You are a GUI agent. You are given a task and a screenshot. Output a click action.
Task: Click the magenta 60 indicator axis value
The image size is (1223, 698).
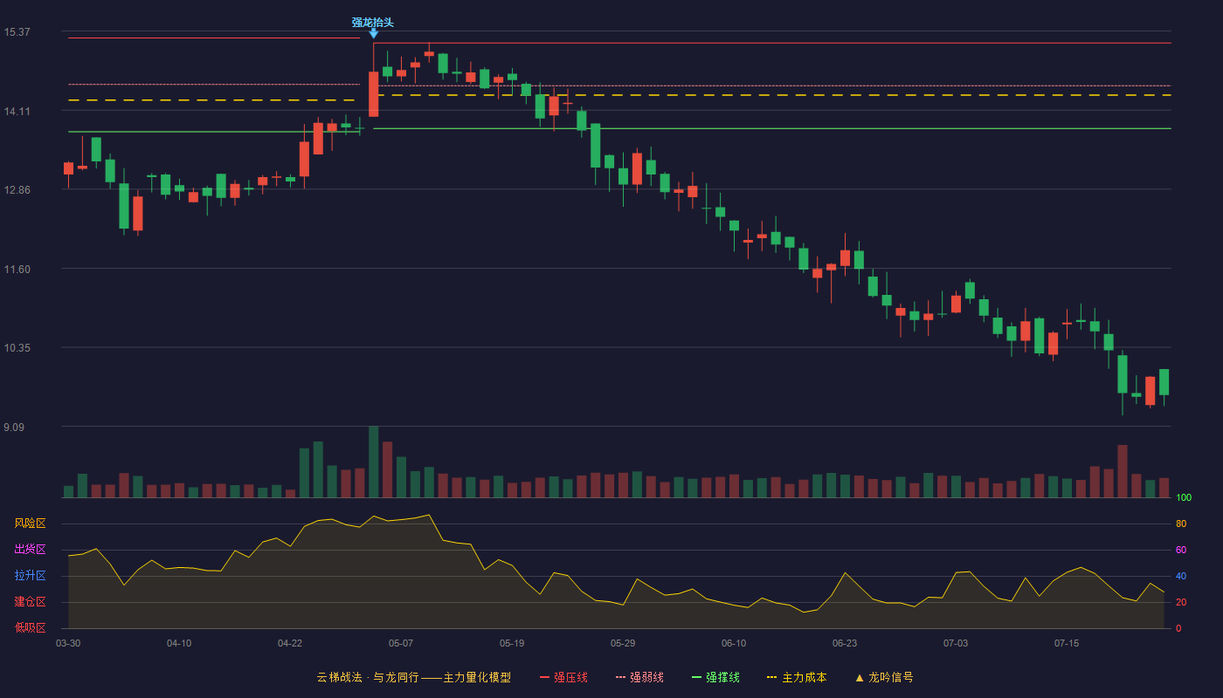(x=1181, y=550)
